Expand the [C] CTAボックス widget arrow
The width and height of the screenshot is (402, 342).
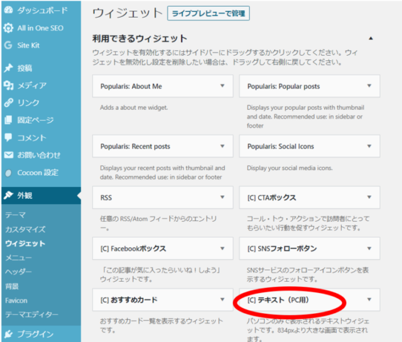(369, 197)
